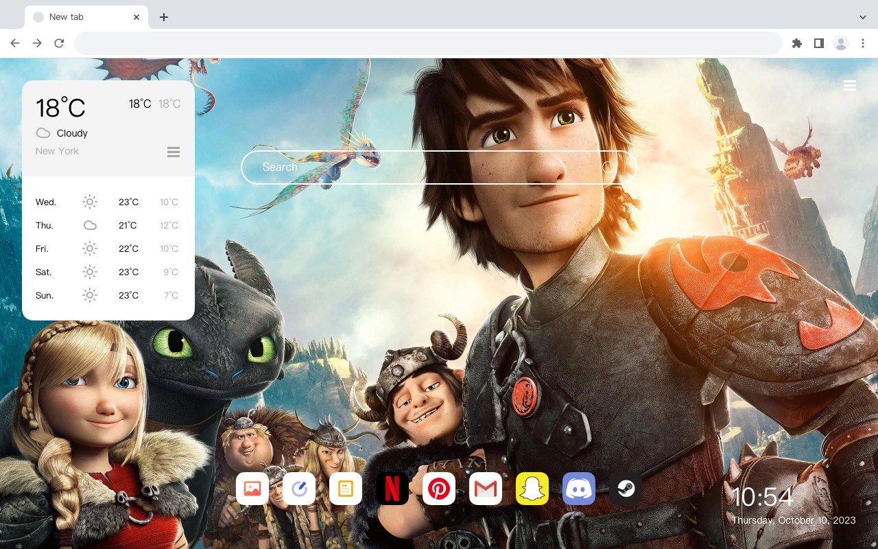Go back to the previous page
878x549 pixels.
tap(15, 43)
